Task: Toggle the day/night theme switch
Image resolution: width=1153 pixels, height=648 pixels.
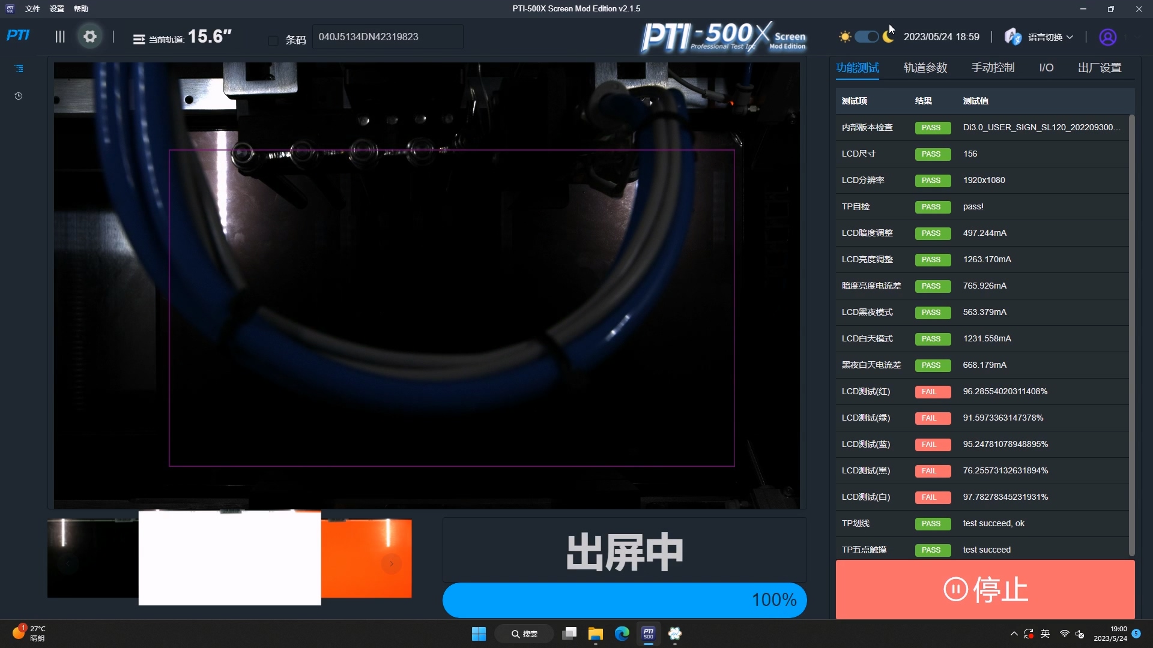Action: [x=866, y=37]
